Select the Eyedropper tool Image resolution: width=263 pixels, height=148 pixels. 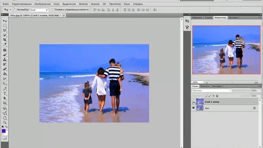(5, 44)
